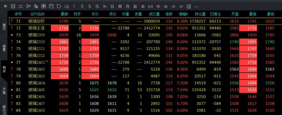
Task: Select the 1h period button
Action: pyautogui.click(x=104, y=6)
